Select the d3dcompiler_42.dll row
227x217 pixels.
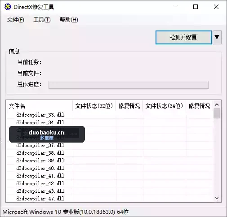tap(110, 183)
